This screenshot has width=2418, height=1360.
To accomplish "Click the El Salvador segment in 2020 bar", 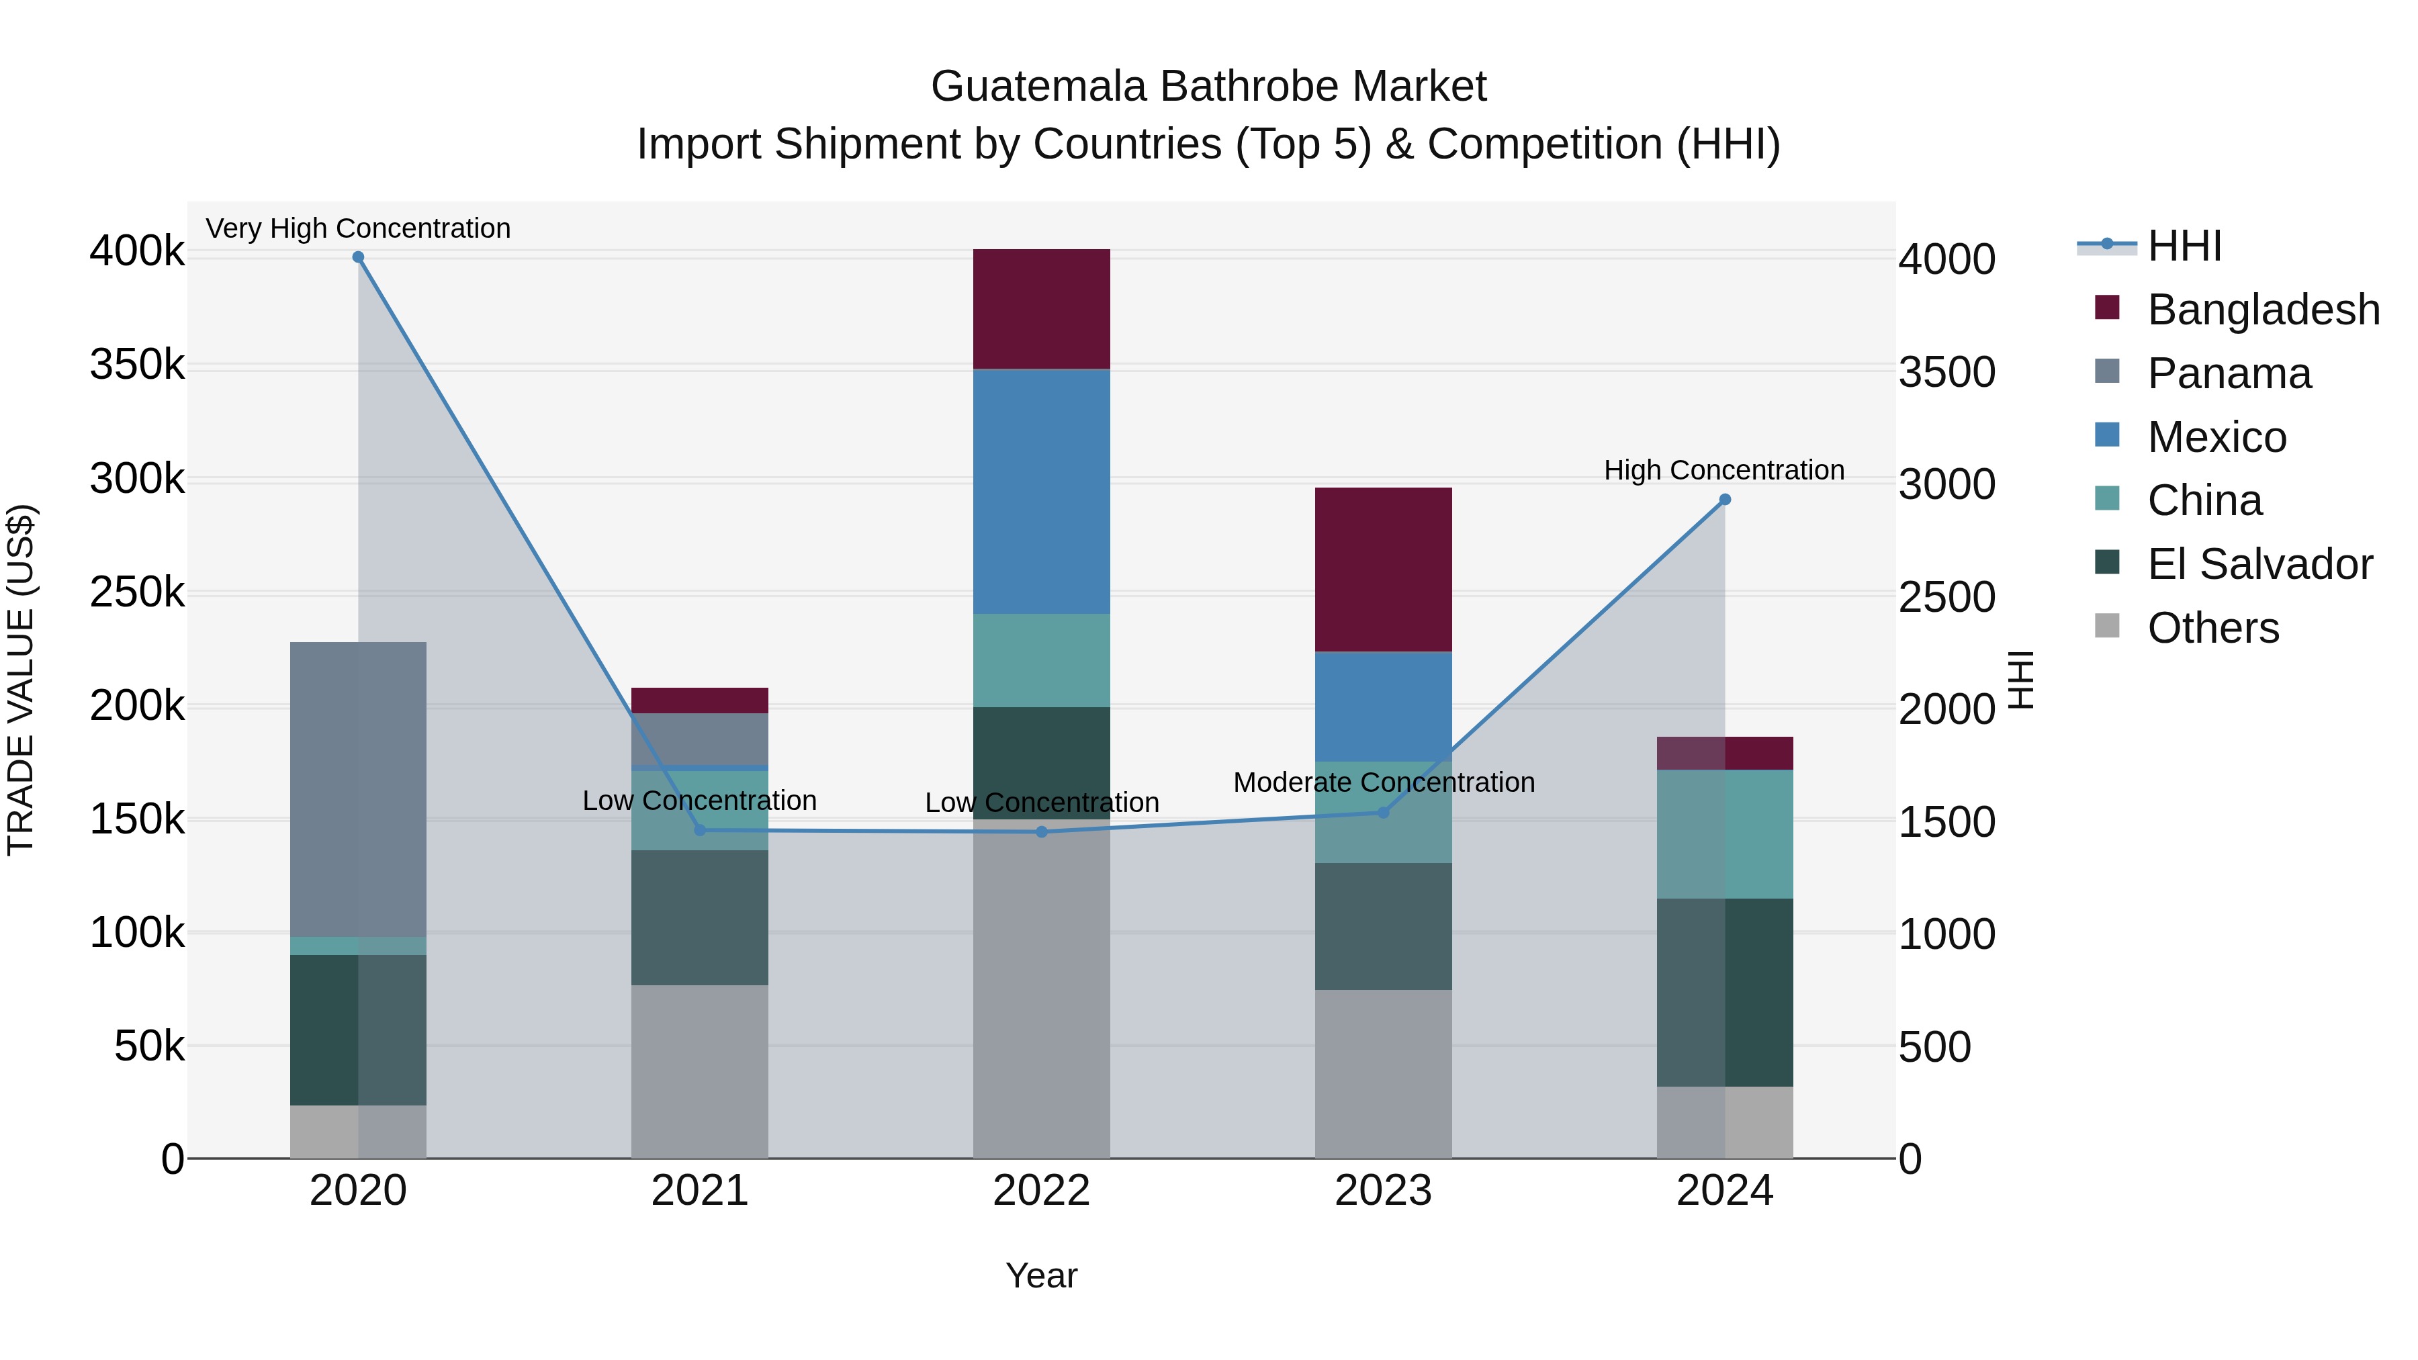I will click(x=357, y=1030).
